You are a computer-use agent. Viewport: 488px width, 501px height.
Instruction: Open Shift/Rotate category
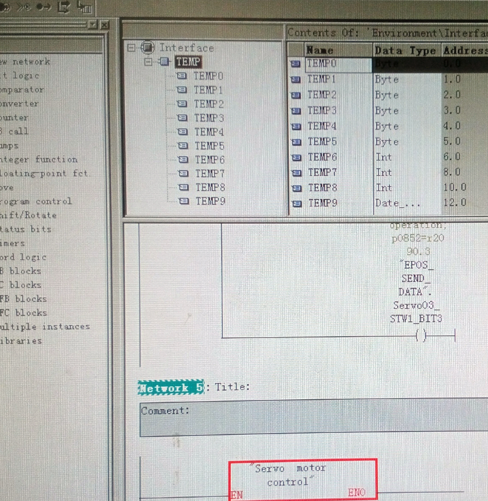point(28,215)
